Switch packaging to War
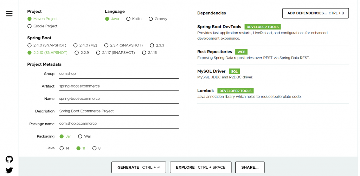Screen dimensions: 360x176 80,136
